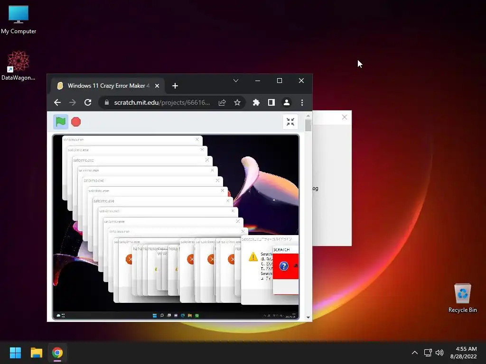The width and height of the screenshot is (486, 364).
Task: Open the network status tray icon
Action: click(428, 353)
